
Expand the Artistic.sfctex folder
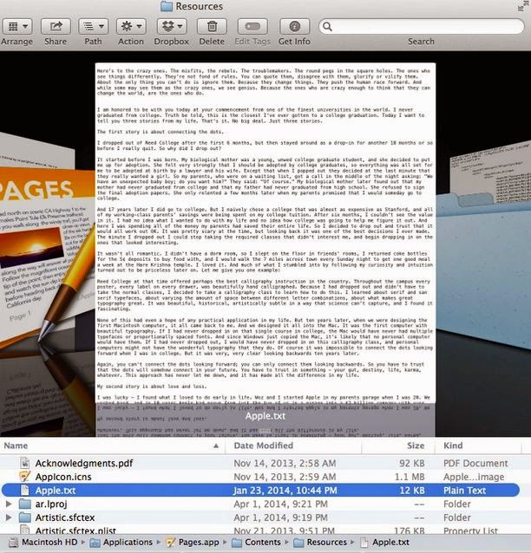click(x=9, y=517)
